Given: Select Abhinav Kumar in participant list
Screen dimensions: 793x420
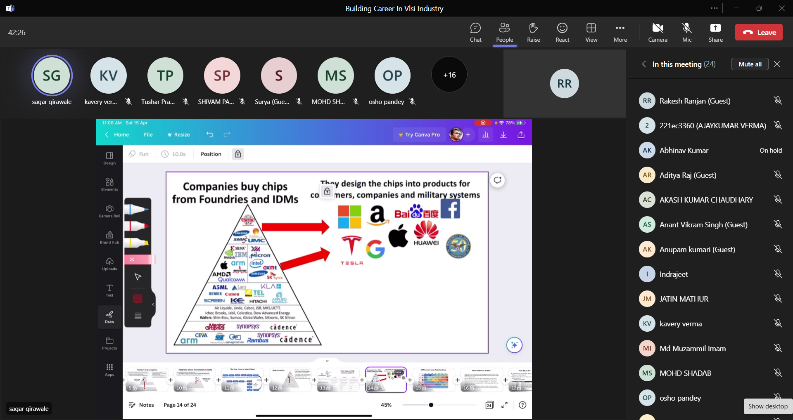Looking at the screenshot, I should tap(684, 151).
